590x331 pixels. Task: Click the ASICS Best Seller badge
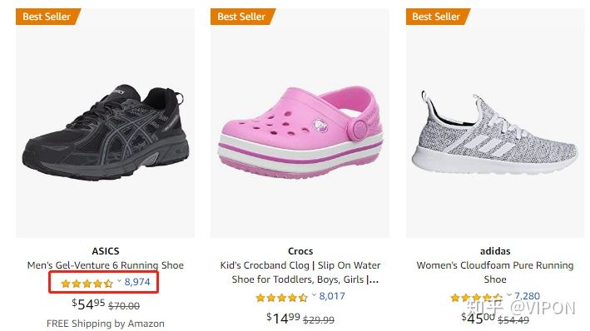pos(48,17)
